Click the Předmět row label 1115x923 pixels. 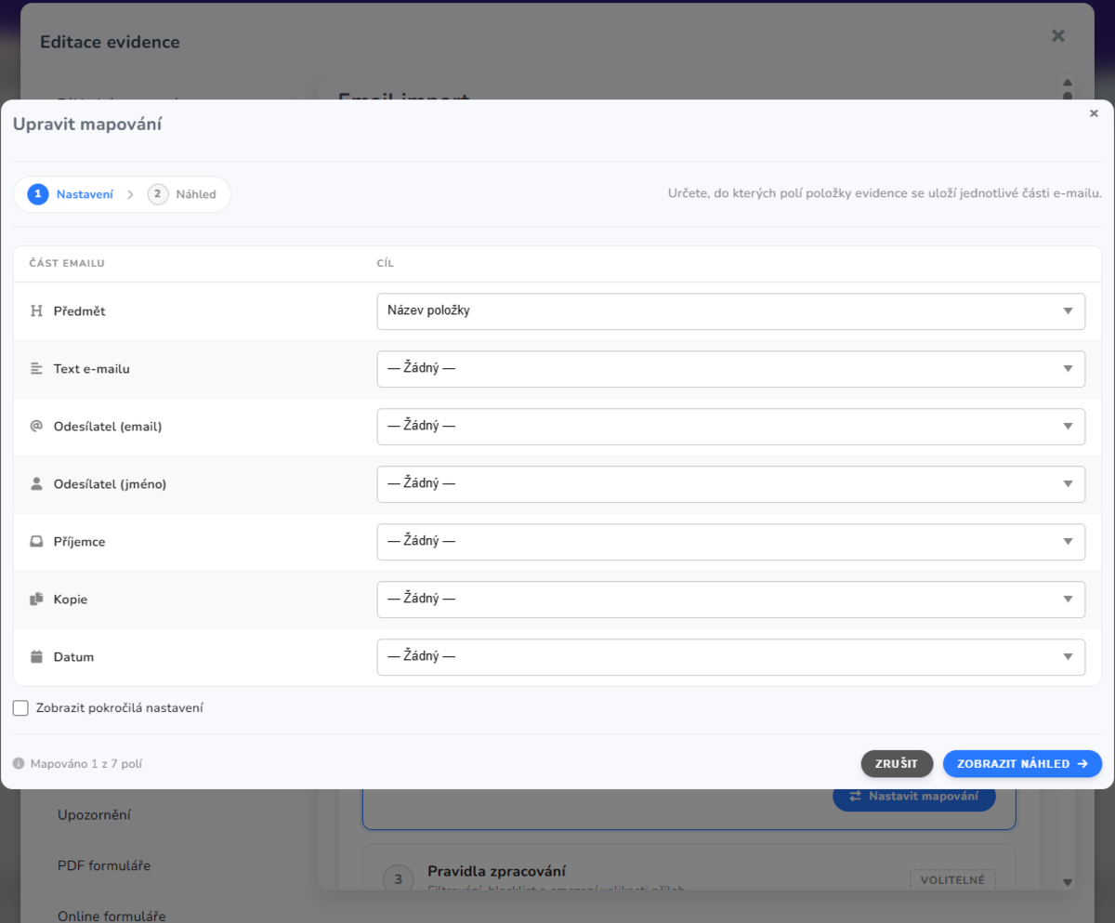80,311
